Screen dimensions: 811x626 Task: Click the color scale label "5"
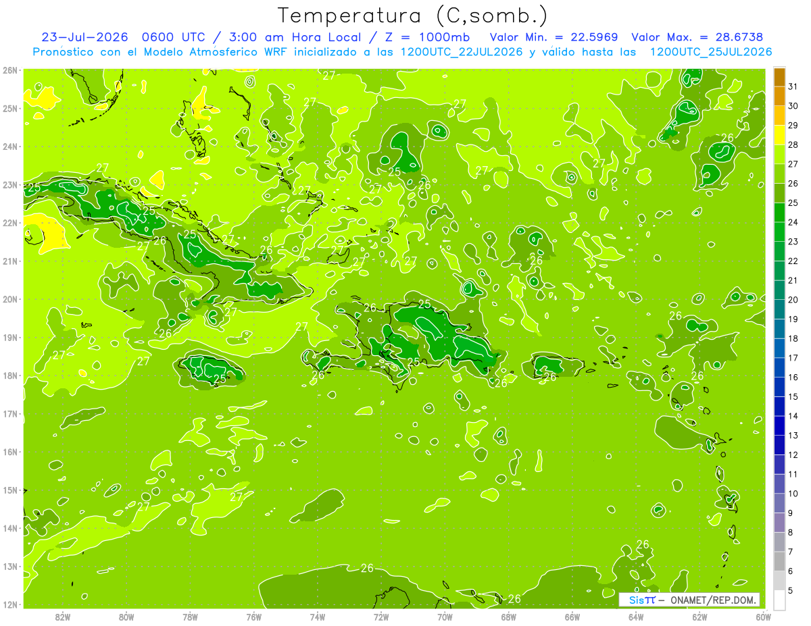[791, 591]
